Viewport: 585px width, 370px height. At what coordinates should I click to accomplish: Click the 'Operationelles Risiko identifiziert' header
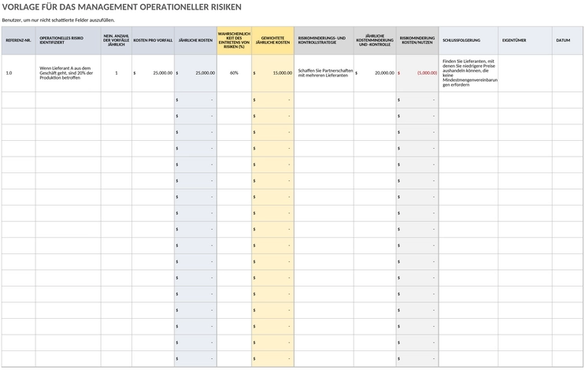tap(68, 40)
